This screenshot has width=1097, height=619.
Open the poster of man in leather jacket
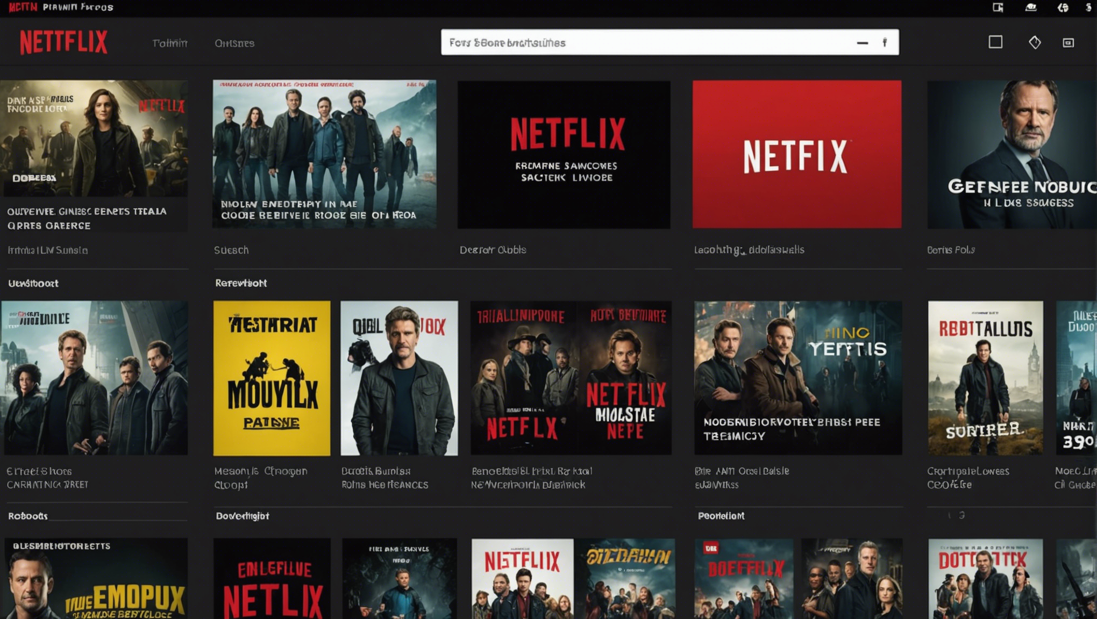[399, 378]
